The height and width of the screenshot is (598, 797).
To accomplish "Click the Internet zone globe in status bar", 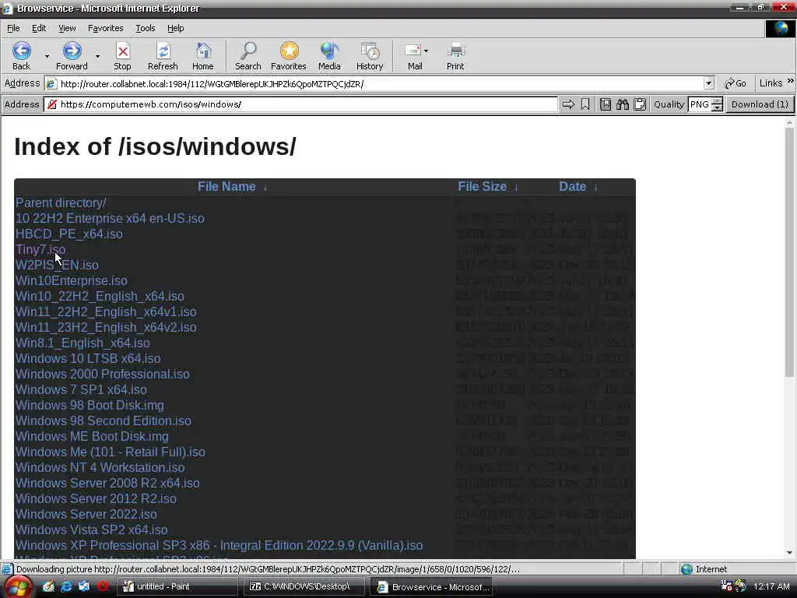I will coord(686,569).
